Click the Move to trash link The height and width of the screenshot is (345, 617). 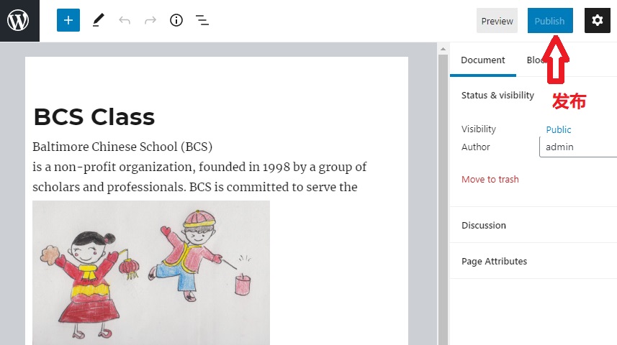tap(490, 179)
